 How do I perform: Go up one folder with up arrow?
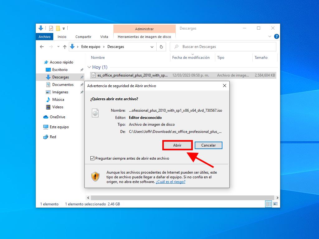click(x=65, y=47)
